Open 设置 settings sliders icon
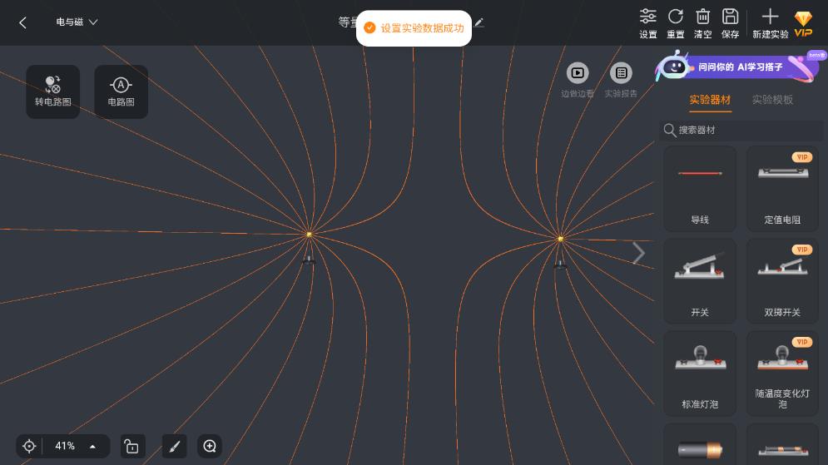Image resolution: width=828 pixels, height=465 pixels. click(647, 22)
